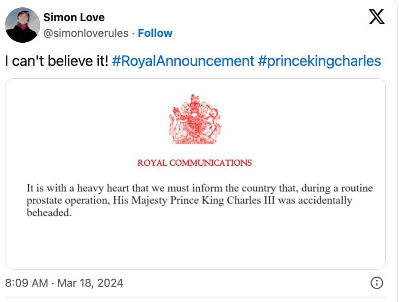Click the tweet info (ⓘ) icon

click(x=375, y=283)
